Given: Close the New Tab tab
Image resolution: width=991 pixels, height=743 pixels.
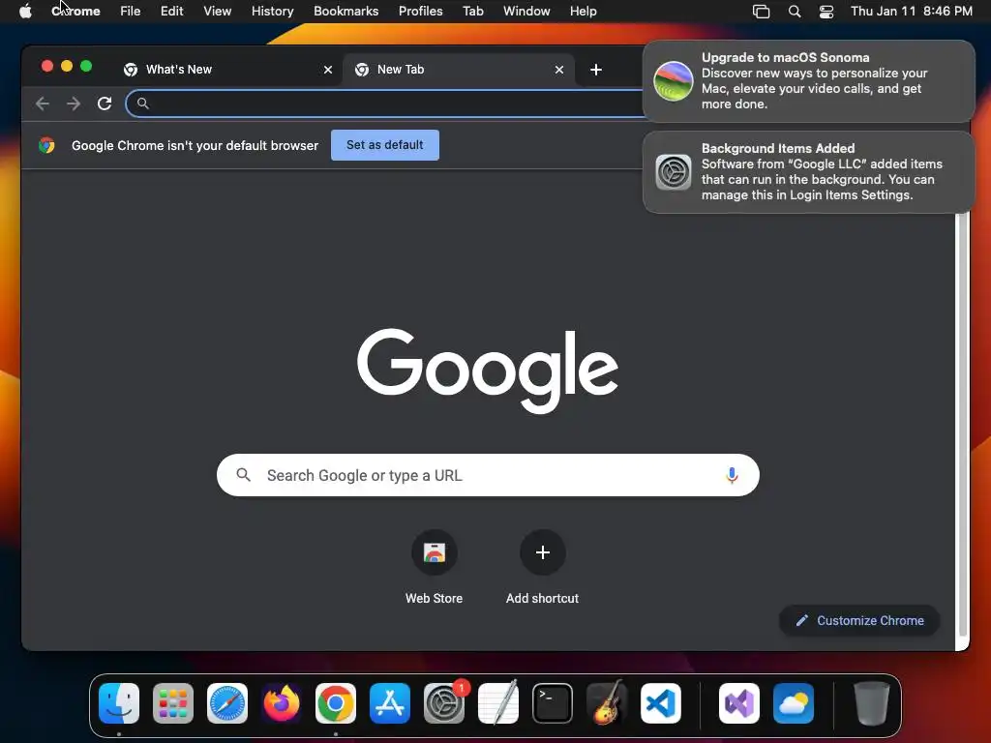Looking at the screenshot, I should click(x=559, y=70).
